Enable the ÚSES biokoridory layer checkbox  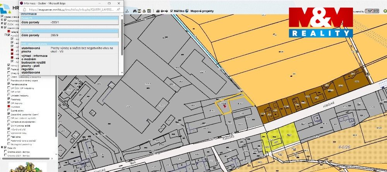pyautogui.click(x=9, y=76)
